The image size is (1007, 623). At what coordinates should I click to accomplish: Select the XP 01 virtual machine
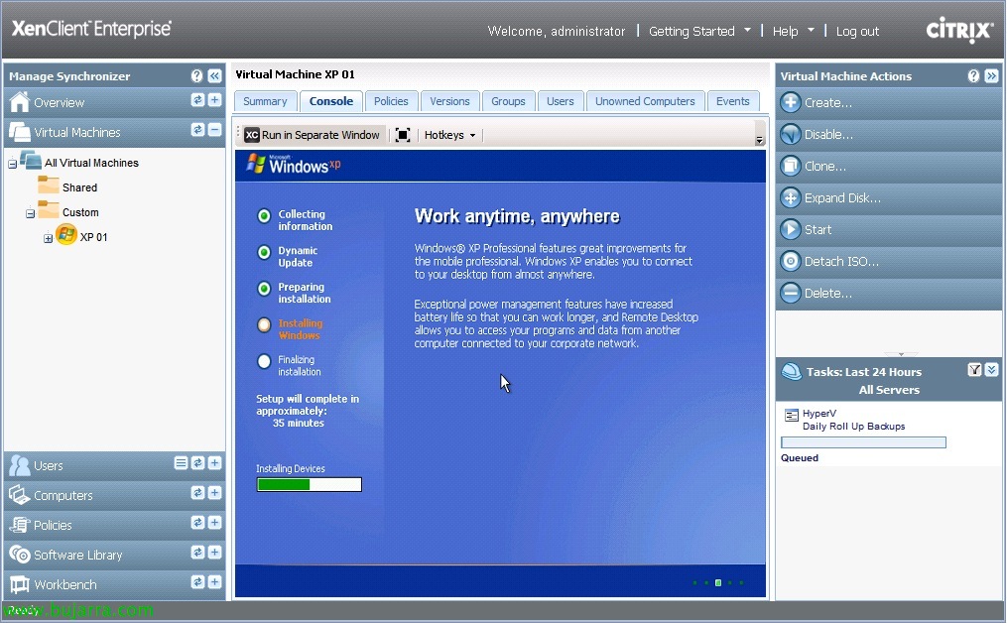coord(94,237)
